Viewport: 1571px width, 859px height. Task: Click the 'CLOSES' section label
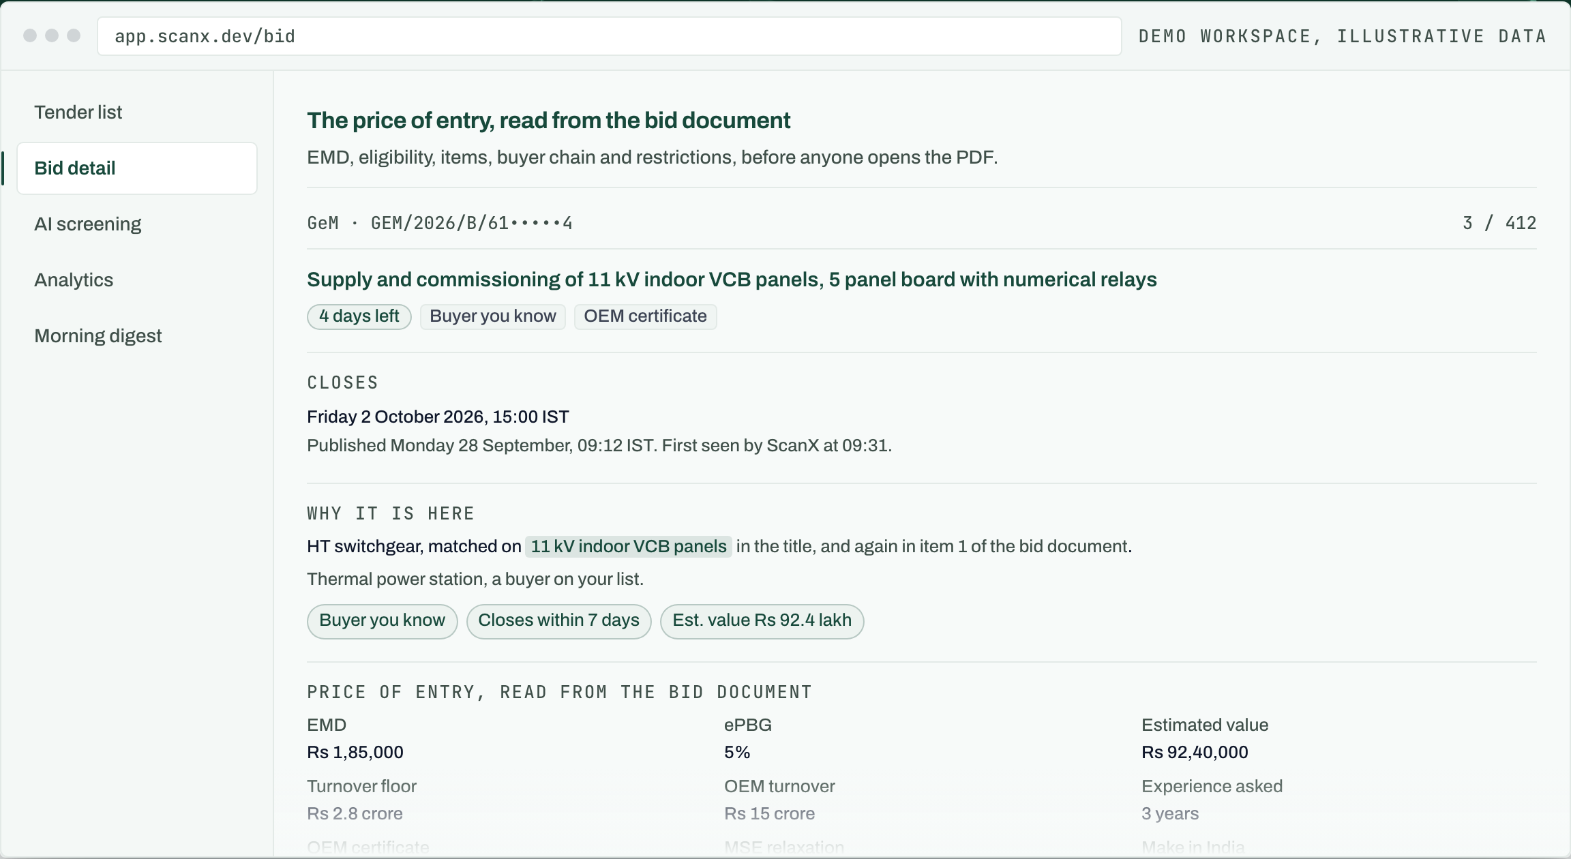(x=342, y=382)
